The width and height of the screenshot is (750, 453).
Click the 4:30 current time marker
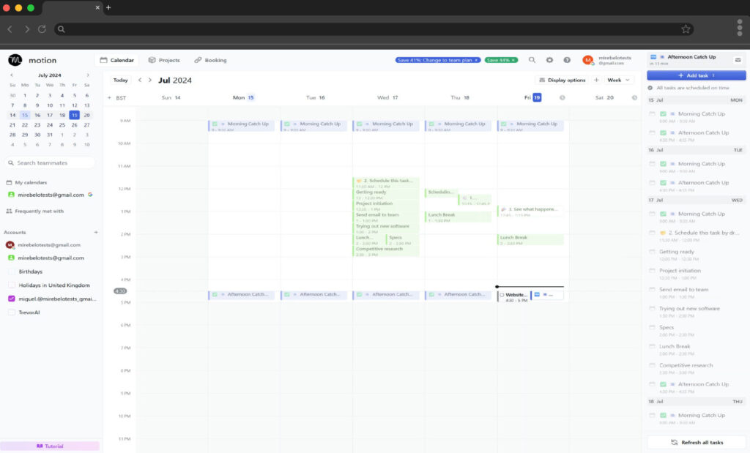[120, 291]
